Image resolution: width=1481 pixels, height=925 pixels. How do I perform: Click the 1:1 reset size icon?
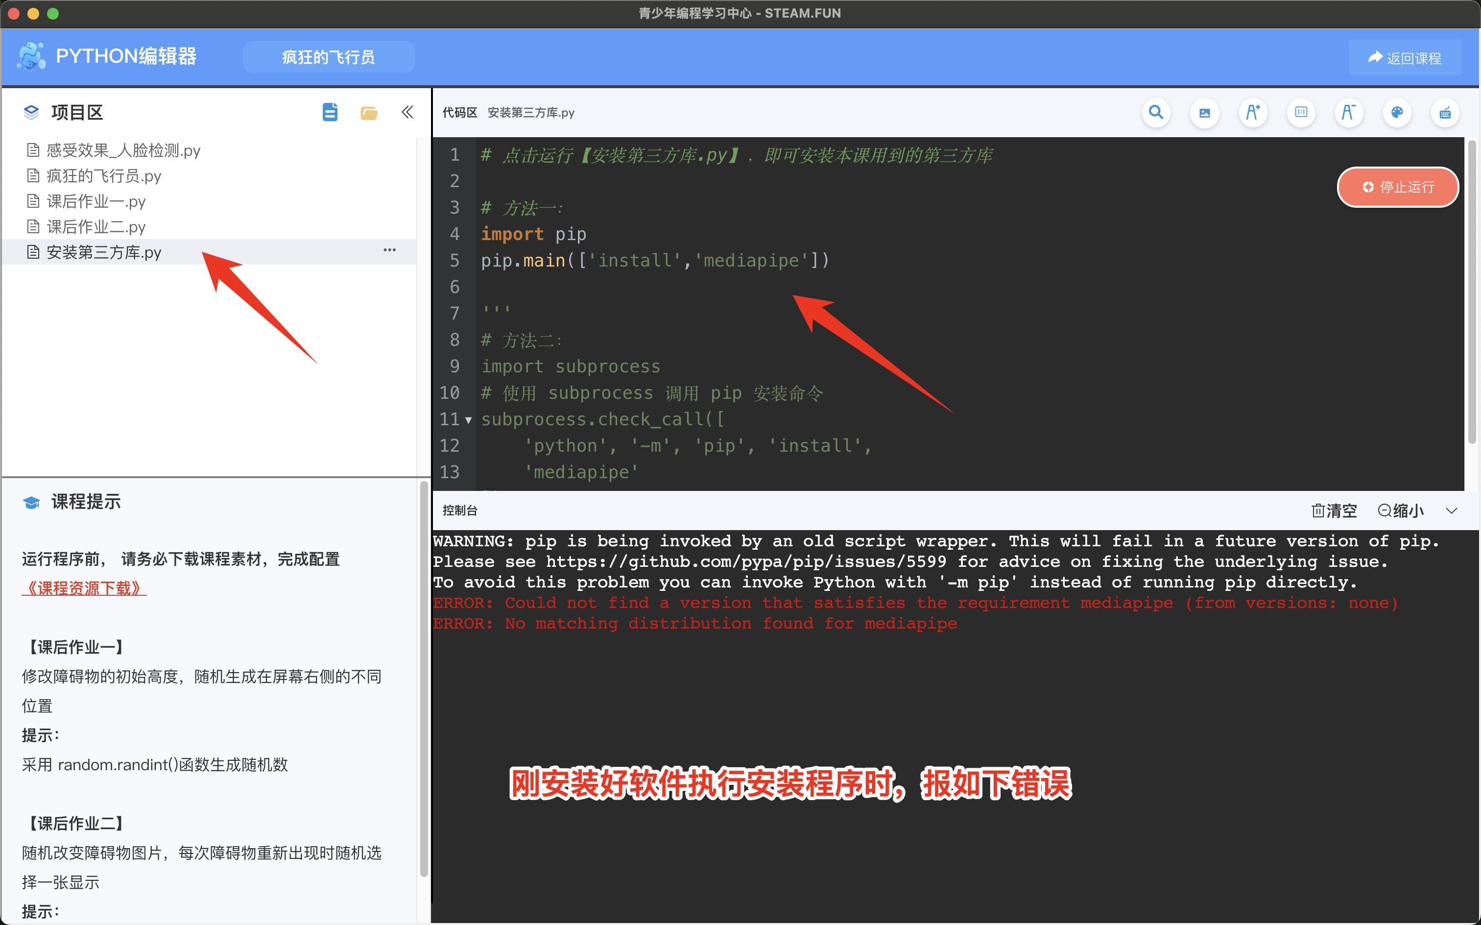[x=1301, y=113]
